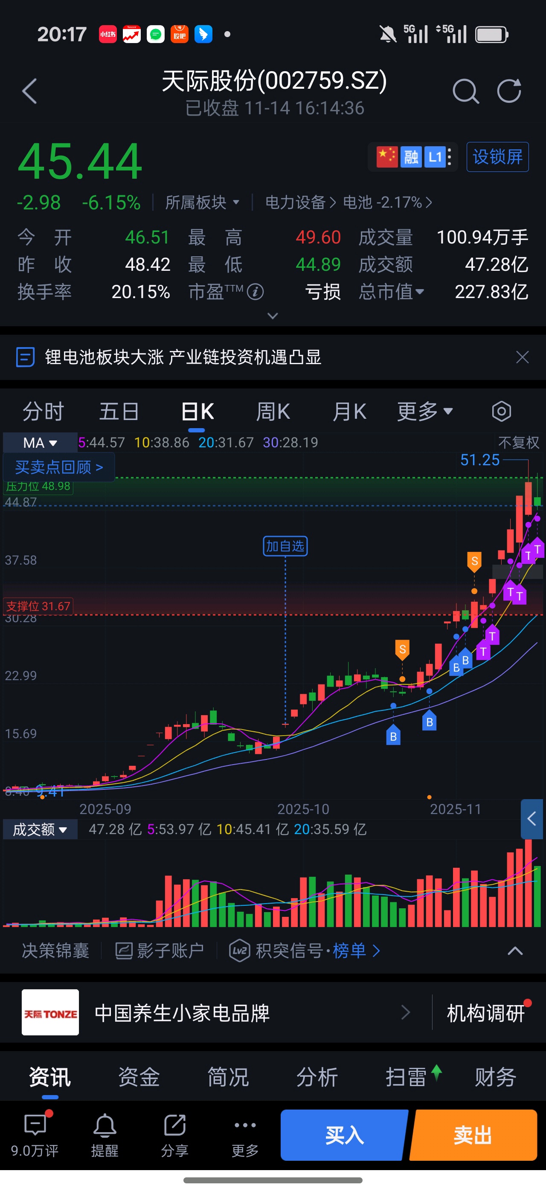Switch to the 简况 overview tab
The image size is (546, 1194).
(228, 1077)
